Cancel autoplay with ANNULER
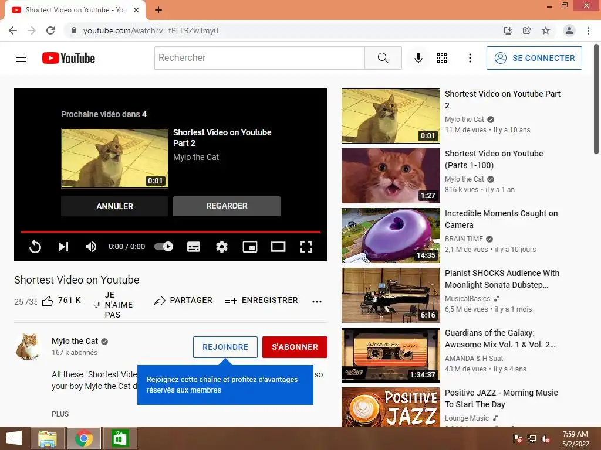This screenshot has width=601, height=450. coord(114,206)
